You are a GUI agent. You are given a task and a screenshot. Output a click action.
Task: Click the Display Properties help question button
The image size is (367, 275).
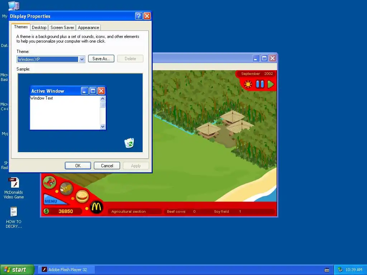pos(139,16)
